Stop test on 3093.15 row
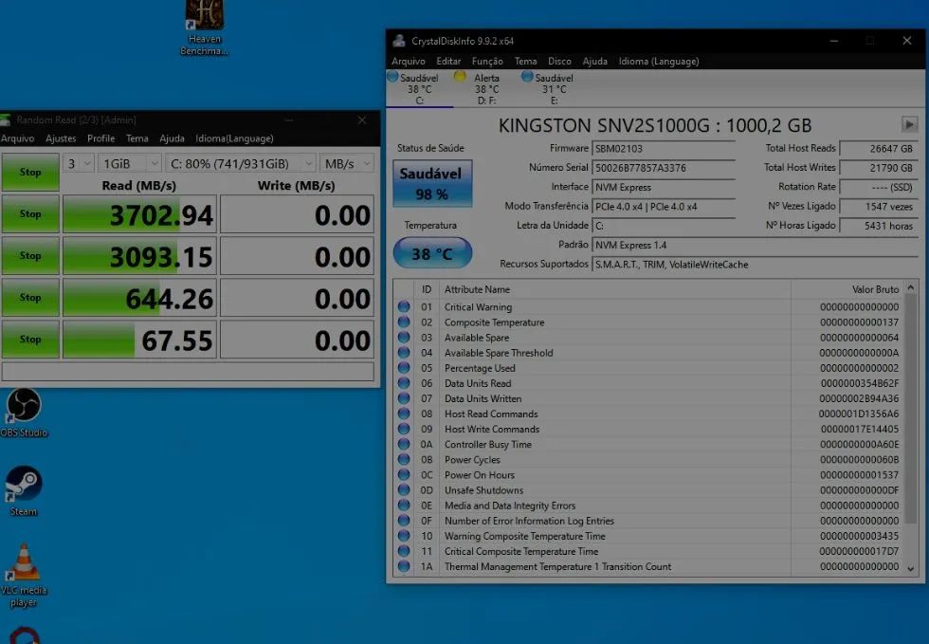Screen dimensions: 929x644 [30, 255]
